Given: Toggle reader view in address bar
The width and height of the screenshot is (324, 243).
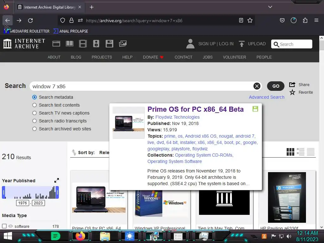Looking at the screenshot, I should tap(241, 20).
